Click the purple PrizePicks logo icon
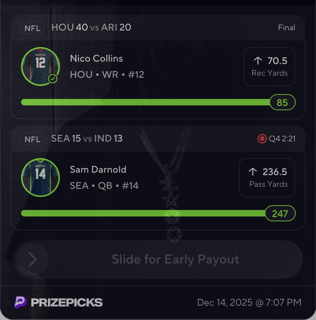The image size is (316, 320). [21, 302]
